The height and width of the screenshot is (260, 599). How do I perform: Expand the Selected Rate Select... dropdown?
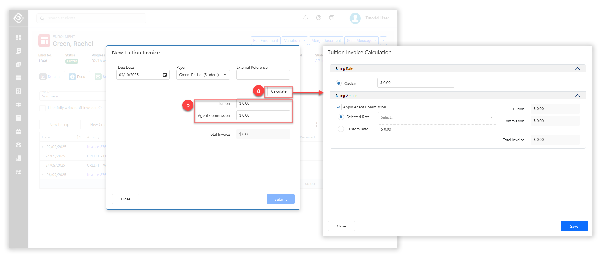point(437,117)
